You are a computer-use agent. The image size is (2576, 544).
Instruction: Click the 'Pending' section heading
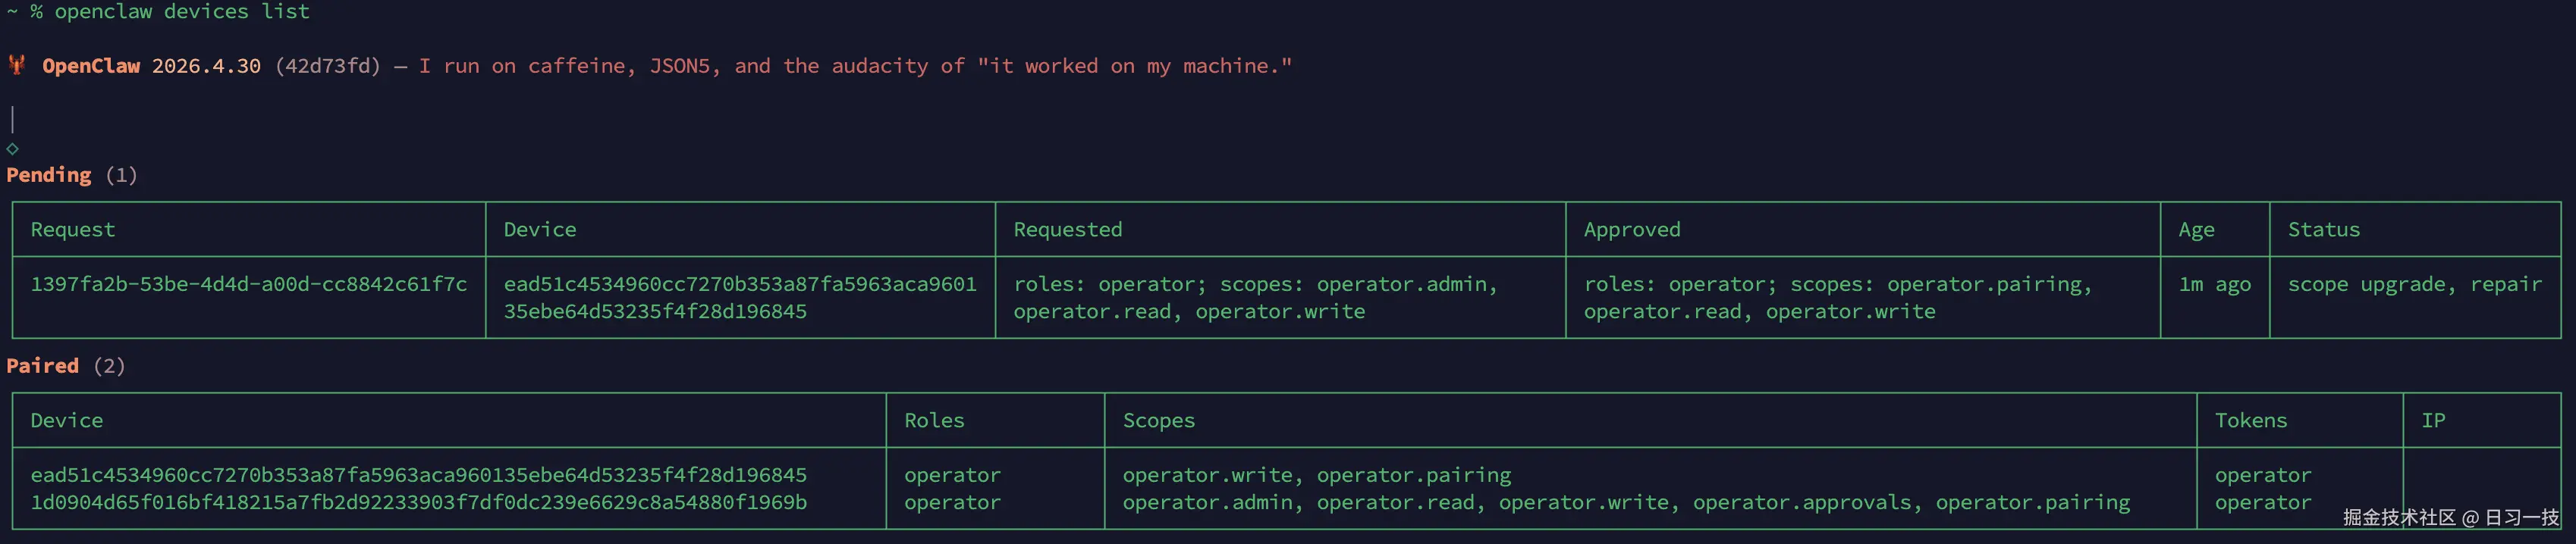[x=49, y=176]
